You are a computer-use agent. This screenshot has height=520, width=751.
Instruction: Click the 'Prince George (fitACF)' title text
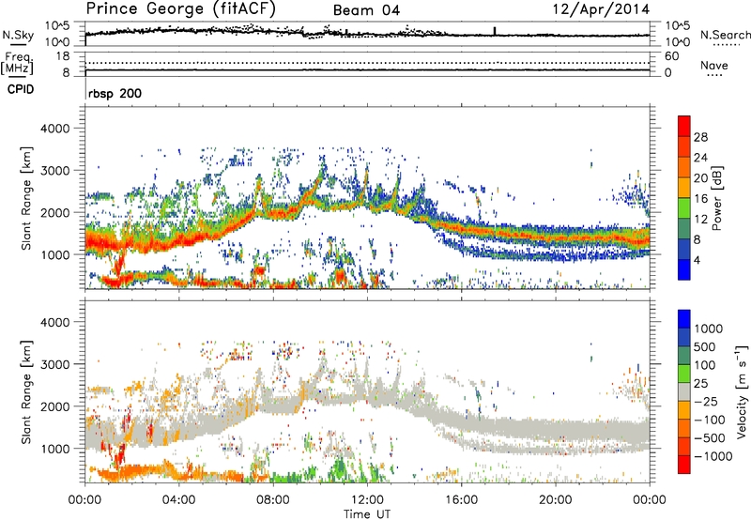pos(180,8)
